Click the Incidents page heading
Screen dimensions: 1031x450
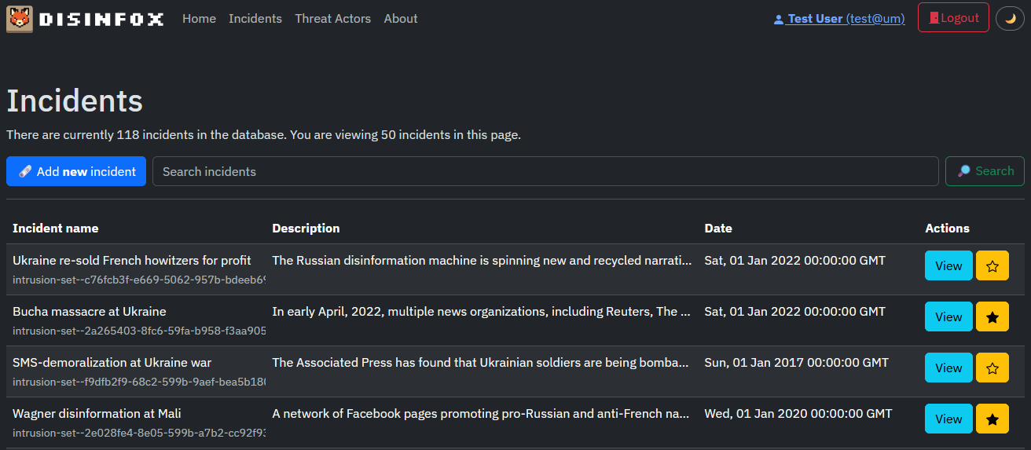(75, 101)
